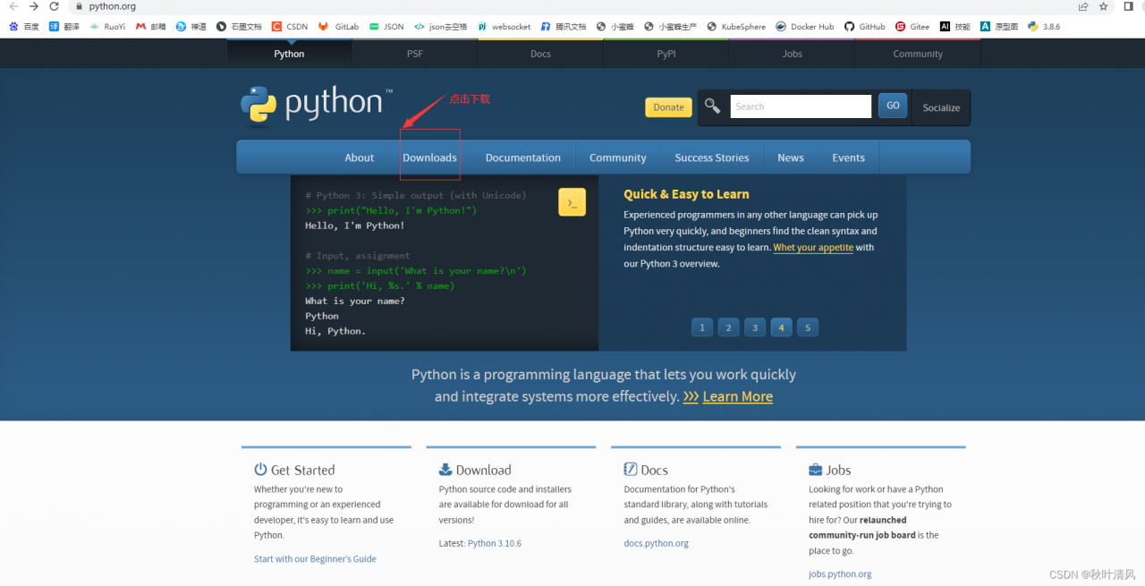Bookmark this page with the star icon
The height and width of the screenshot is (586, 1145).
tap(1104, 6)
